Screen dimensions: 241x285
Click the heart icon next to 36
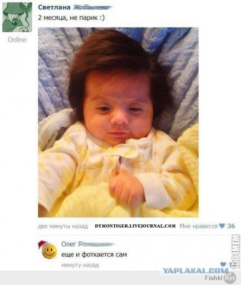222,226
